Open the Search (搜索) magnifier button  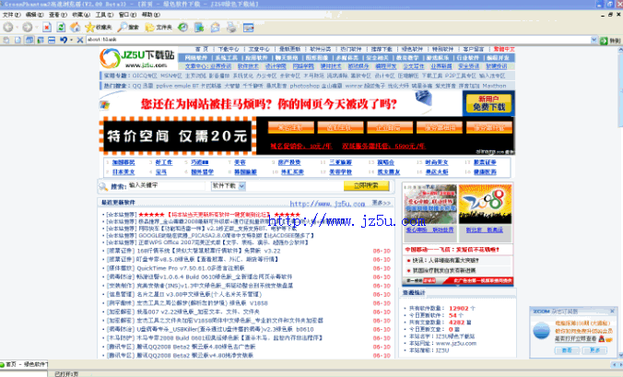coord(128,27)
